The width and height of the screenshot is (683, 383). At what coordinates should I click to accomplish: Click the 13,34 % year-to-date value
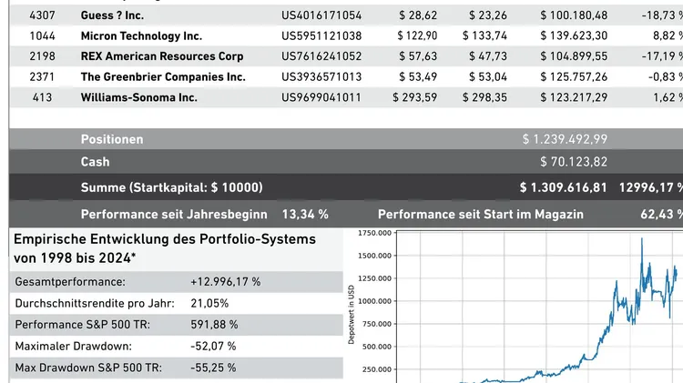(305, 214)
